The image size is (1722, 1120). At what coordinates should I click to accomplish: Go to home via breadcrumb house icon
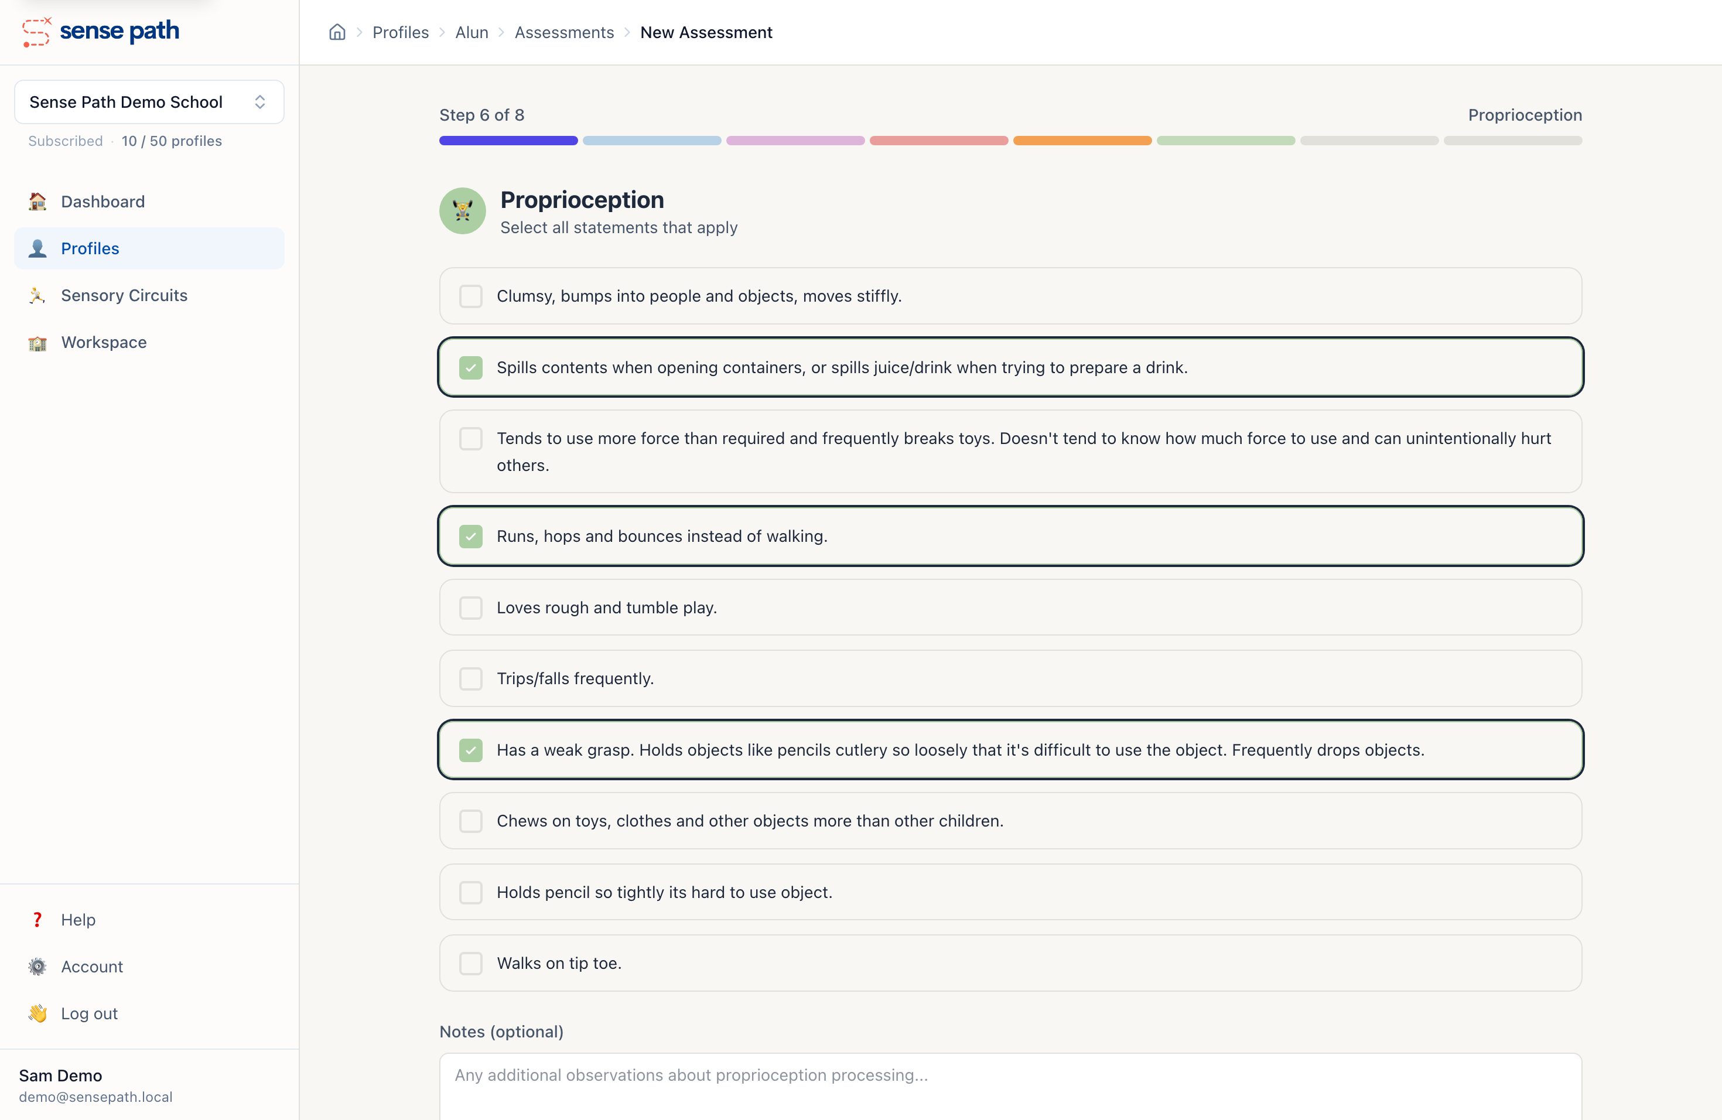coord(337,32)
